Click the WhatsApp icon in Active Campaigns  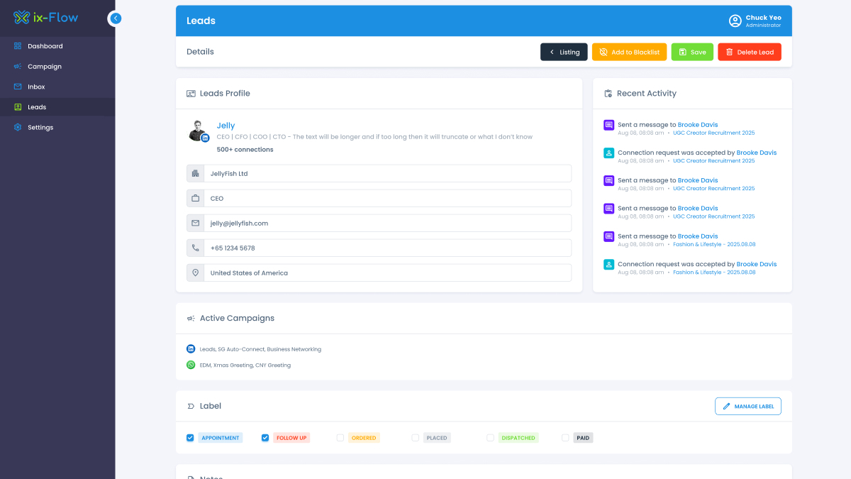point(191,365)
